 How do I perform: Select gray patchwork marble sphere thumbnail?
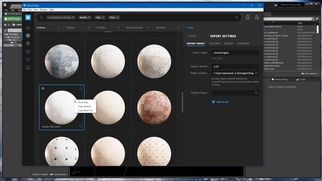point(62,61)
